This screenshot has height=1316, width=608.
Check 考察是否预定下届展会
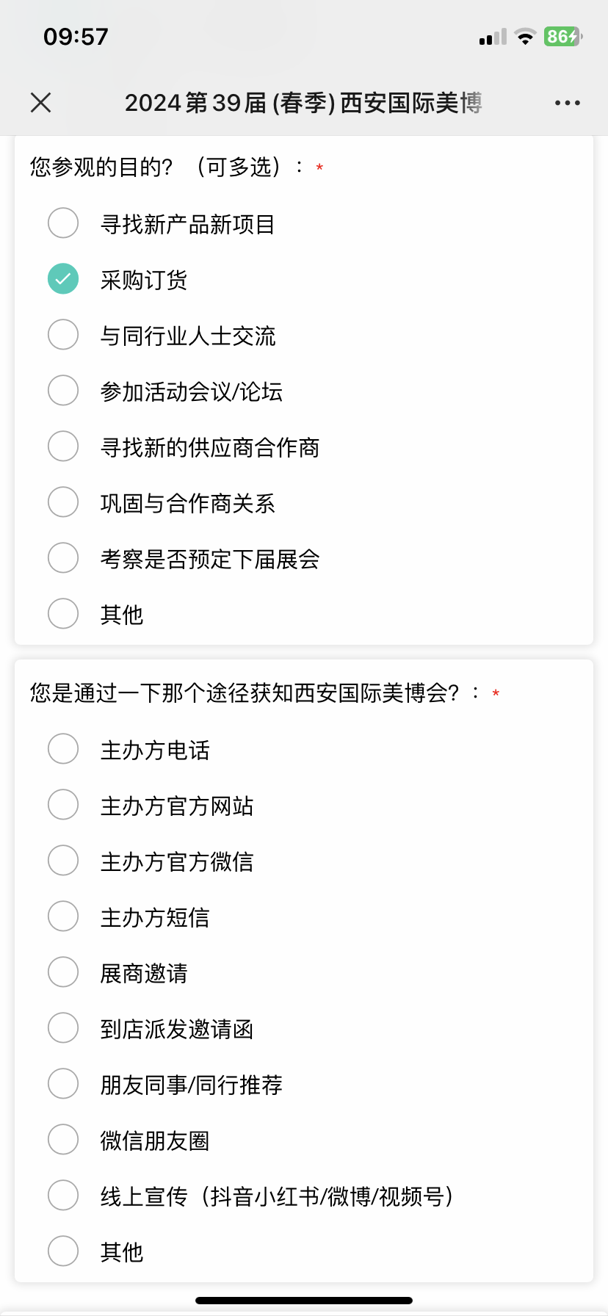(63, 558)
